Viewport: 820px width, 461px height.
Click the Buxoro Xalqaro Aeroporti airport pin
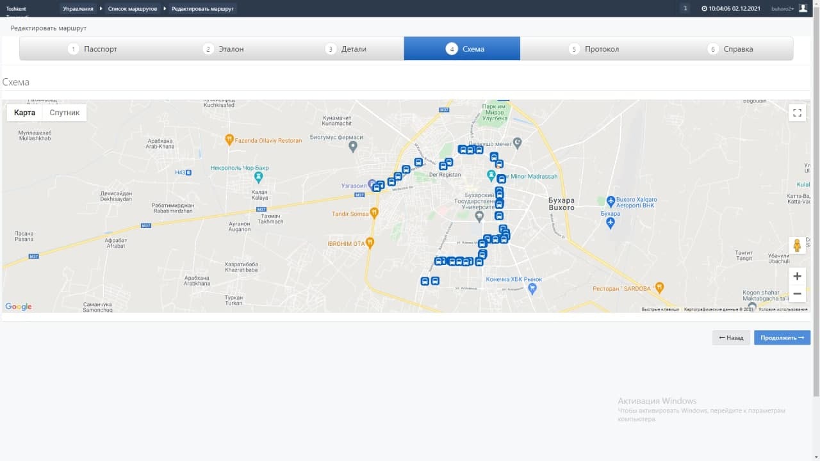tap(611, 201)
